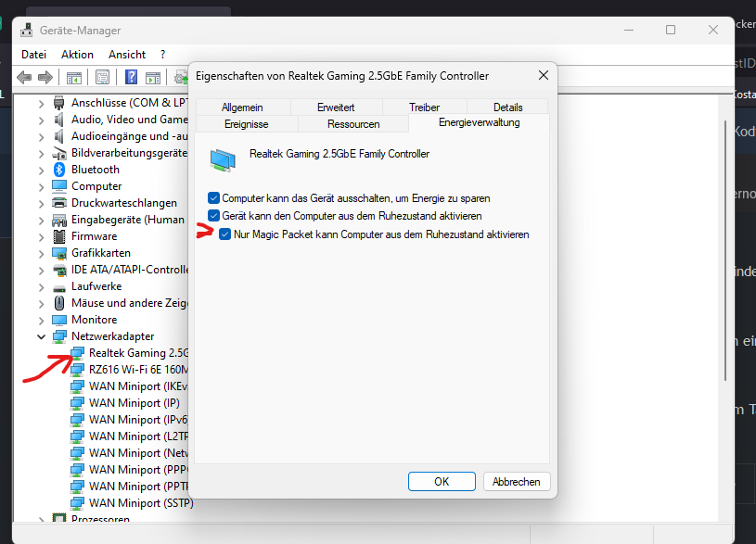Image resolution: width=756 pixels, height=544 pixels.
Task: Select the 'WAN Miniport (L2TP' entry
Action: point(138,436)
